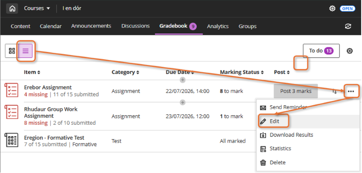Choose Send Reminder from menu
The image size is (362, 173).
coord(308,107)
